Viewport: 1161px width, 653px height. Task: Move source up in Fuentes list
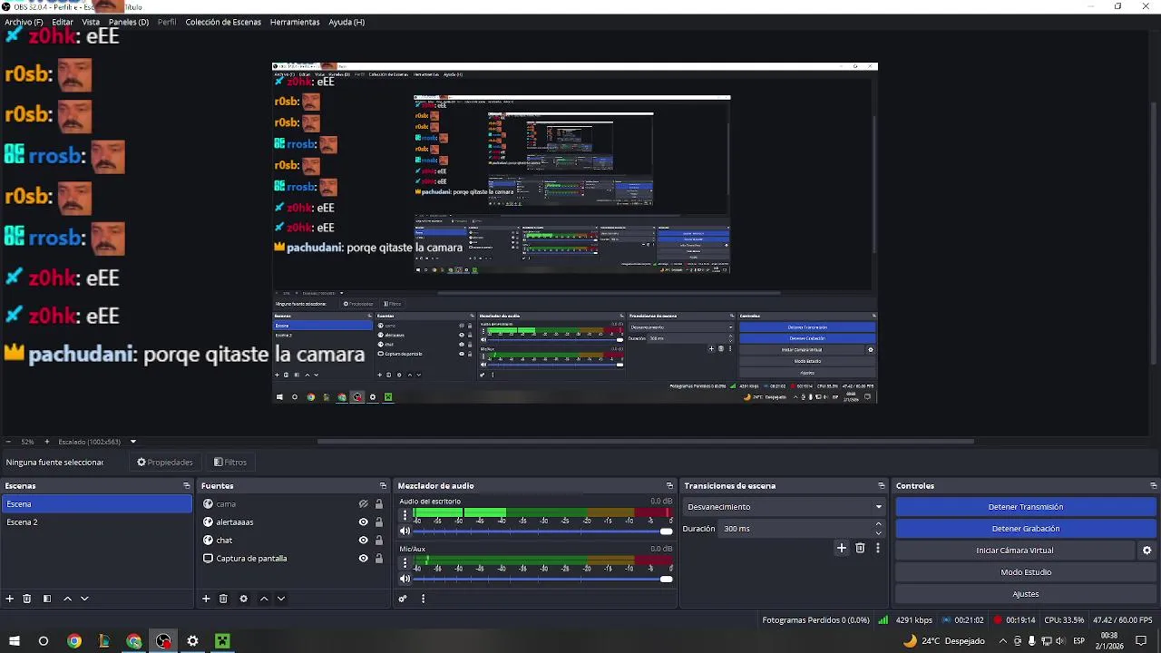(x=264, y=599)
